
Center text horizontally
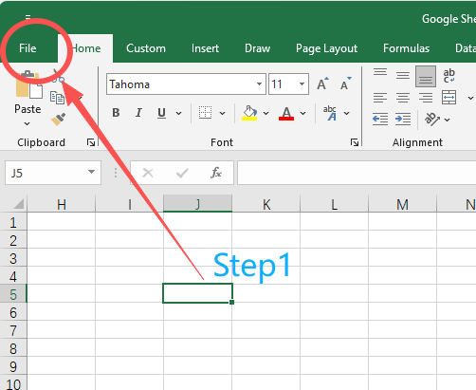(x=403, y=98)
